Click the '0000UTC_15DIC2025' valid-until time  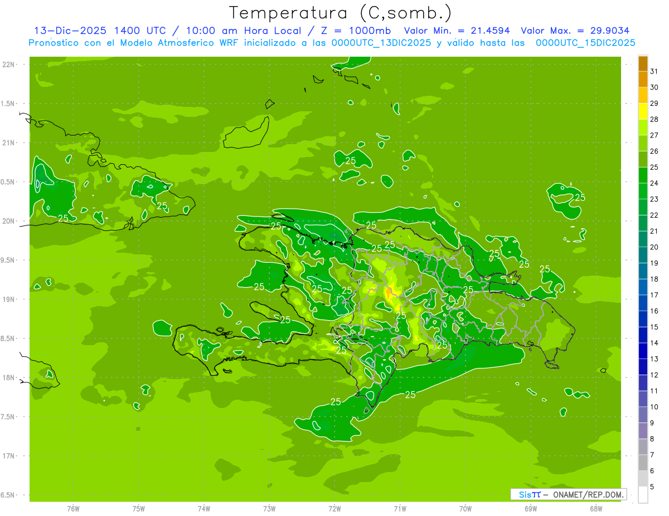click(x=585, y=43)
